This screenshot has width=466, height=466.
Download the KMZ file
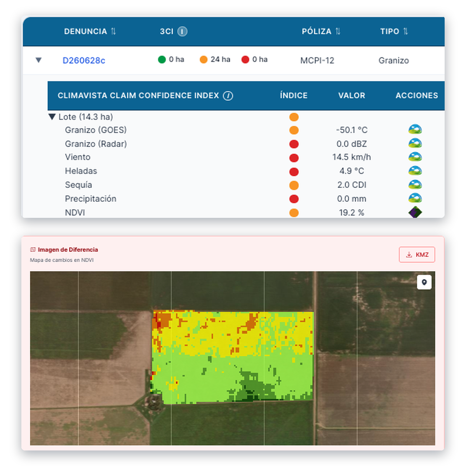pyautogui.click(x=417, y=255)
